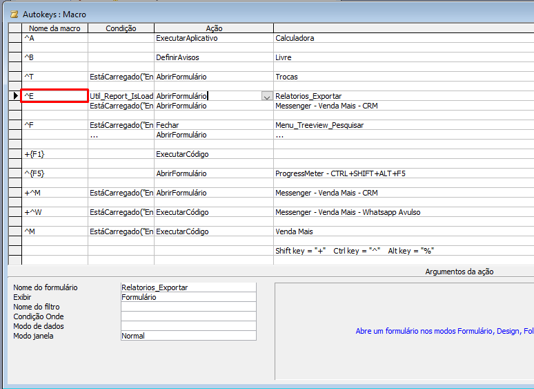This screenshot has height=389, width=534.
Task: Select the ^A macro name cell
Action: (55, 38)
